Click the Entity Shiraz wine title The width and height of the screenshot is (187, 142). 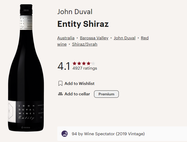[83, 24]
